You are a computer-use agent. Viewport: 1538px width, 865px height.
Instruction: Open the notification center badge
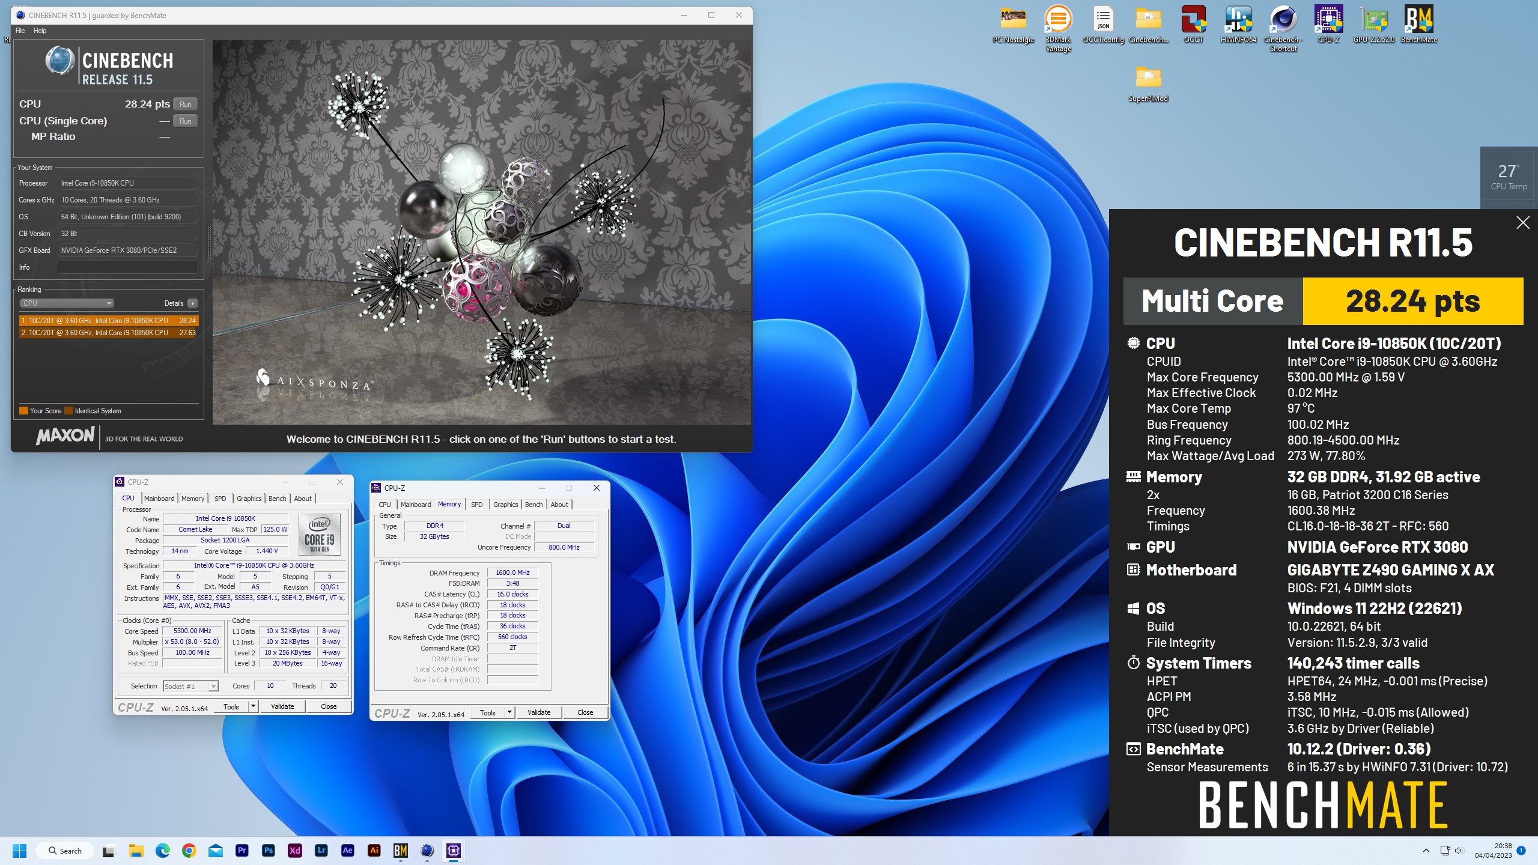[x=1521, y=851]
